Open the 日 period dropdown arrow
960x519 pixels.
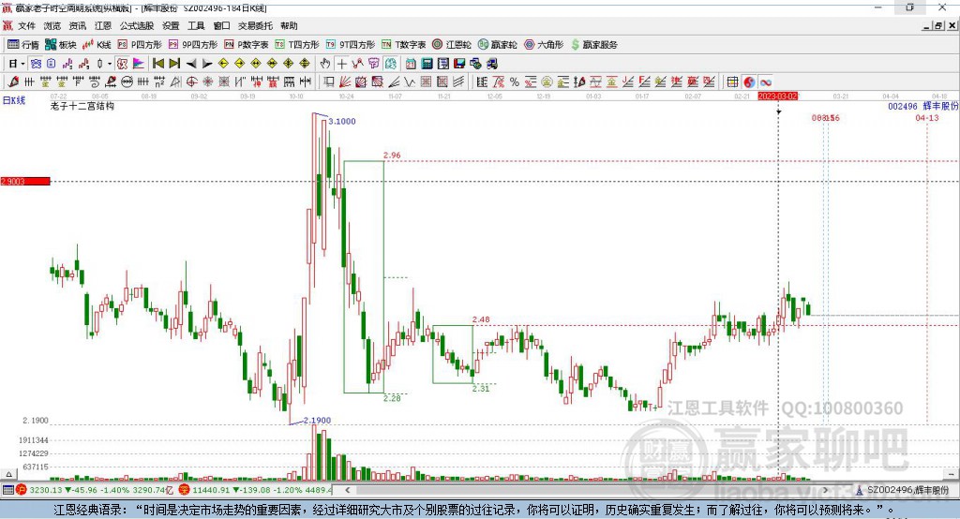pos(22,64)
